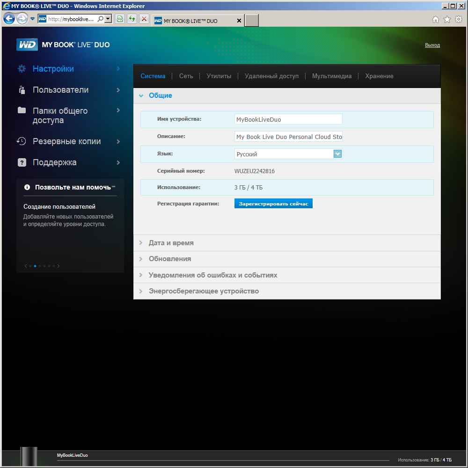
Task: Click the Резервные копии clock icon
Action: (22, 141)
